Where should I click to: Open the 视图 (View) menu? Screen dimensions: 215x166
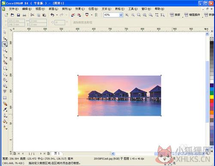coord(40,9)
